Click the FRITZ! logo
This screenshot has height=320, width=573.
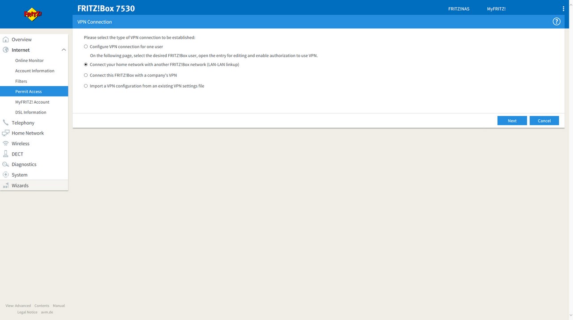[x=33, y=14]
